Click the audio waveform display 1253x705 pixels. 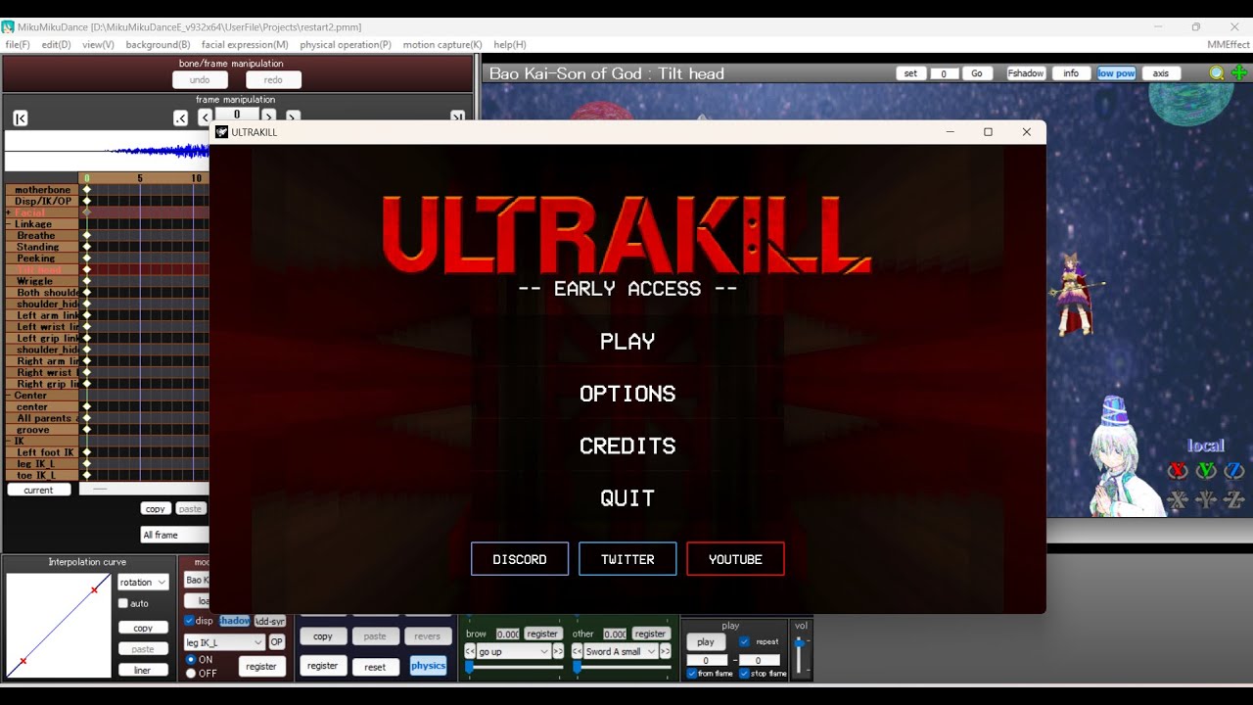[108, 150]
